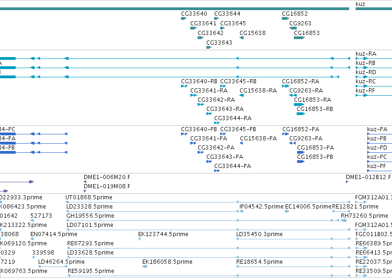Click the 527173 feature label

coord(41,216)
